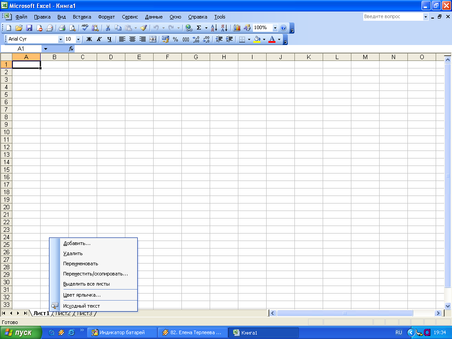The height and width of the screenshot is (339, 452).
Task: Expand the AutoSum functions arrow
Action: click(x=206, y=28)
